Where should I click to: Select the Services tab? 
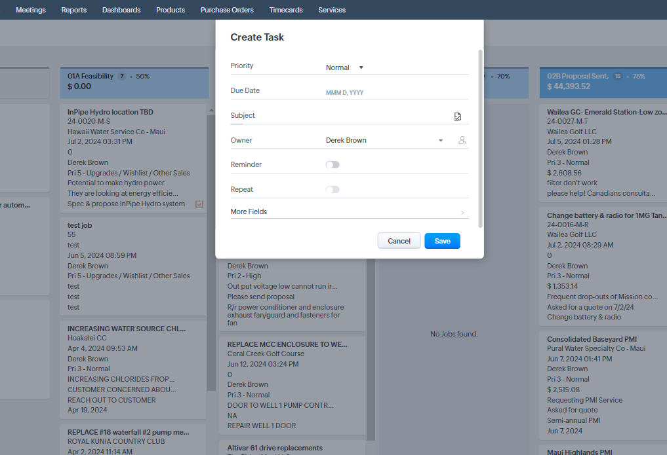point(332,10)
